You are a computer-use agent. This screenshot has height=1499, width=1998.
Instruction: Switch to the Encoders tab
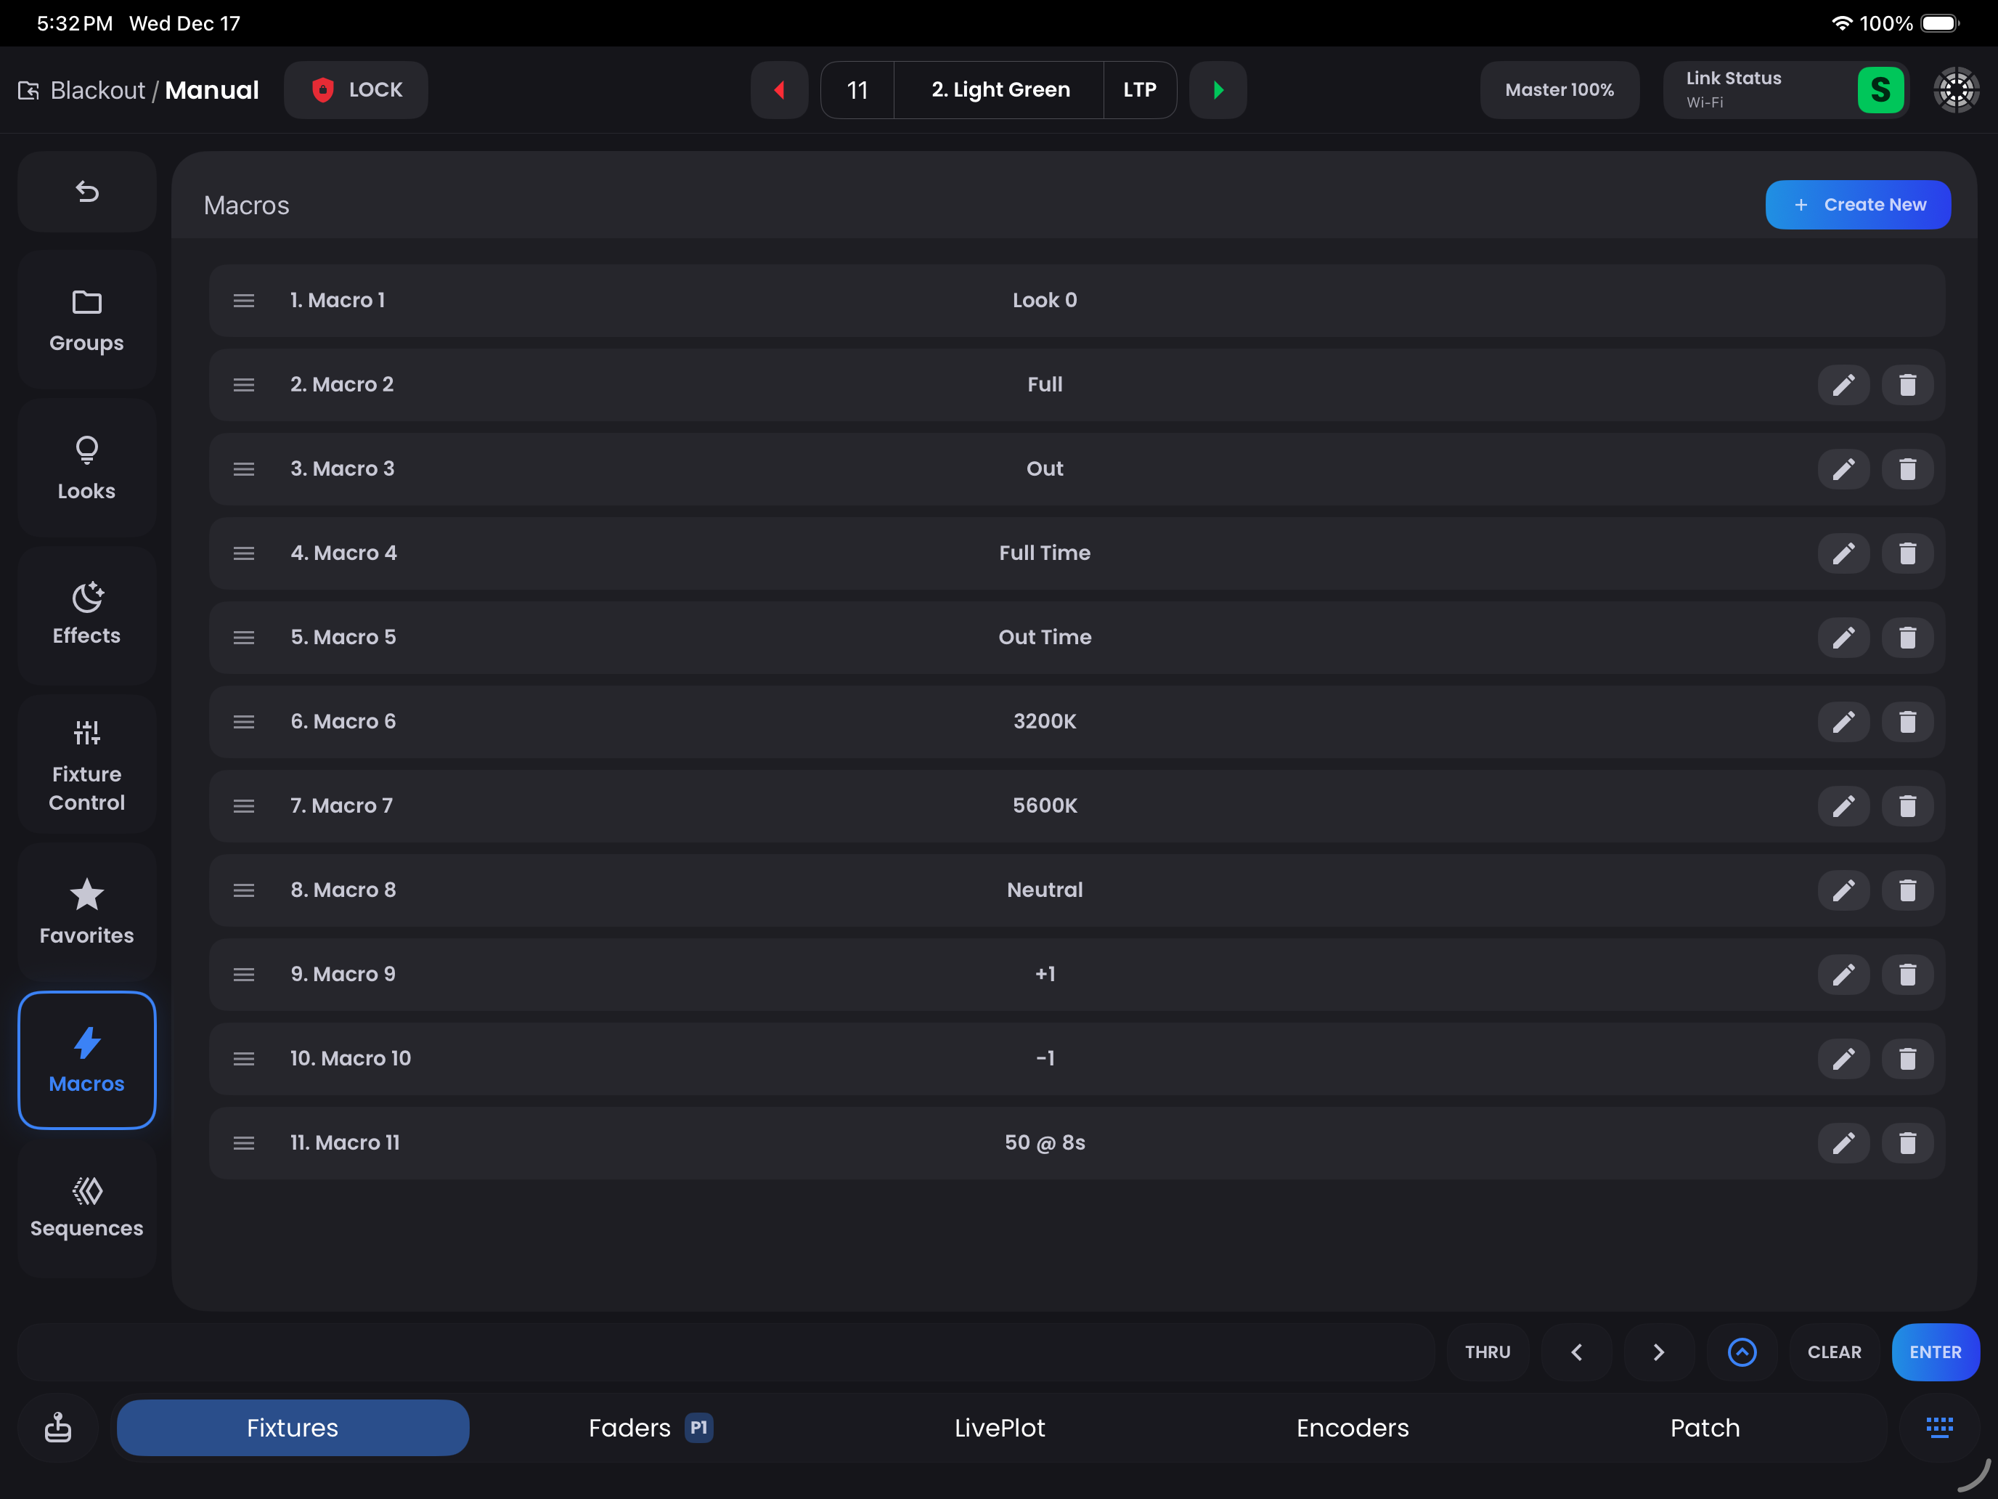1351,1428
